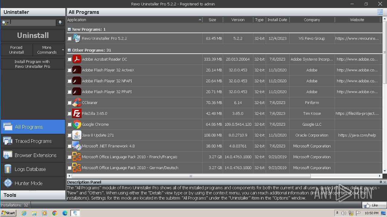Click the Uninstall button
Viewport: 387px width, 217px height.
pyautogui.click(x=33, y=35)
